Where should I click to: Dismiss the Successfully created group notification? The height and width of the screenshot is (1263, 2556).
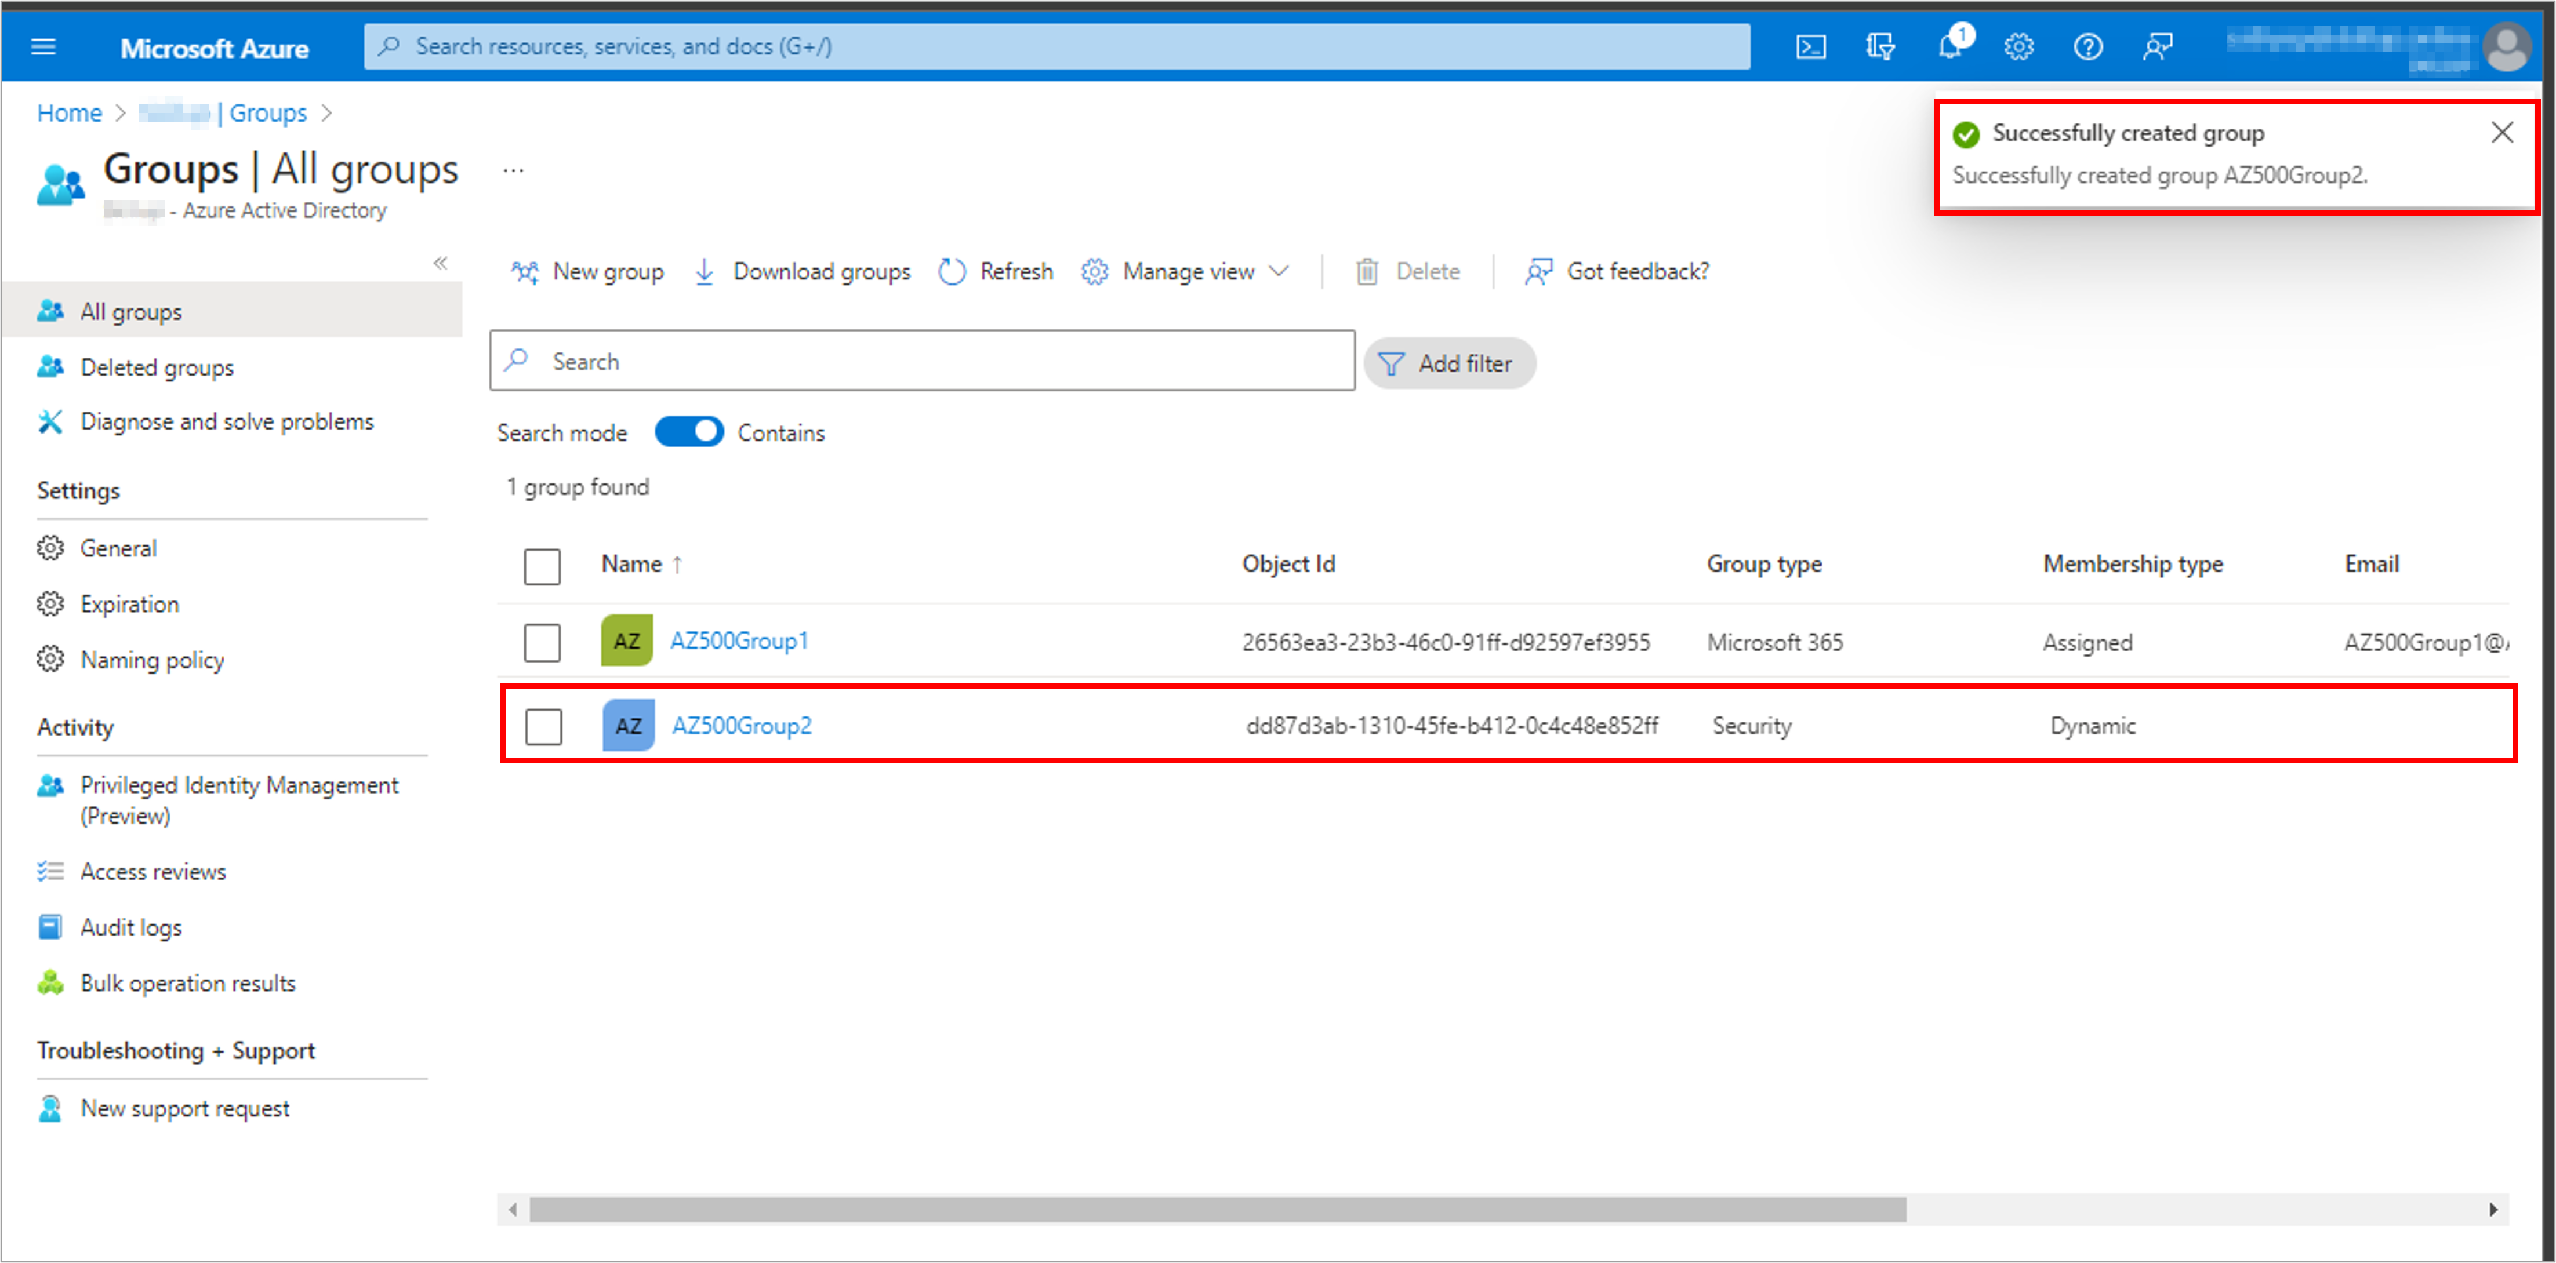(2503, 133)
